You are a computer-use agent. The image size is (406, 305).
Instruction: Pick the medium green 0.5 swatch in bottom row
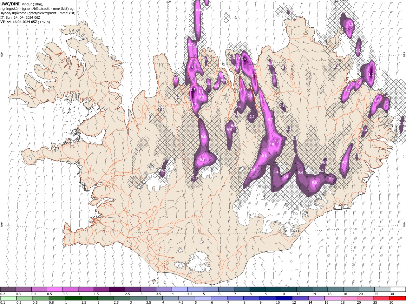click(x=41, y=298)
